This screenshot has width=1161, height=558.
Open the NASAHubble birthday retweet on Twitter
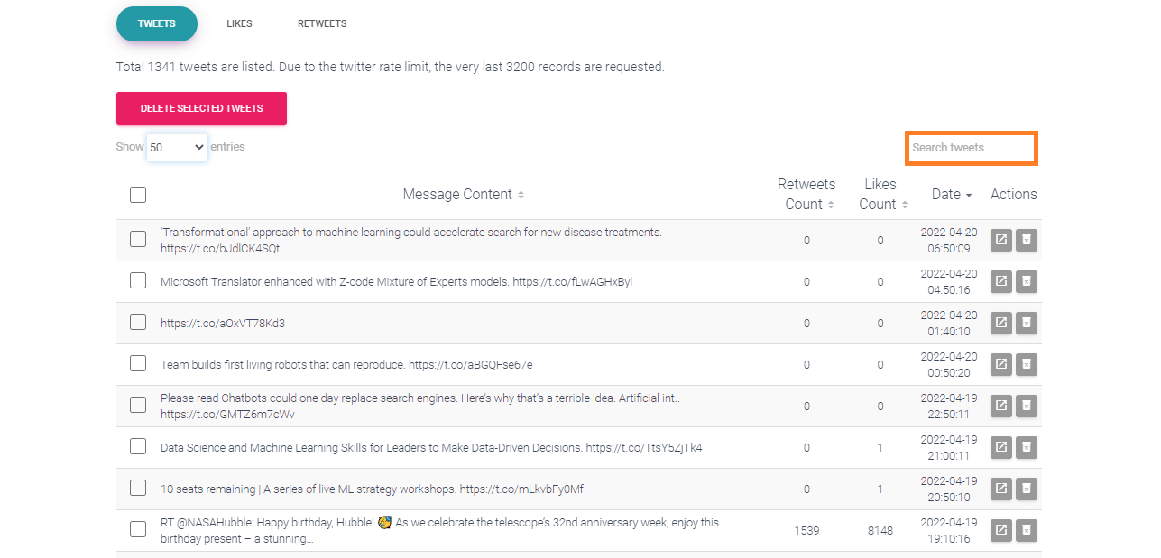pyautogui.click(x=1000, y=530)
